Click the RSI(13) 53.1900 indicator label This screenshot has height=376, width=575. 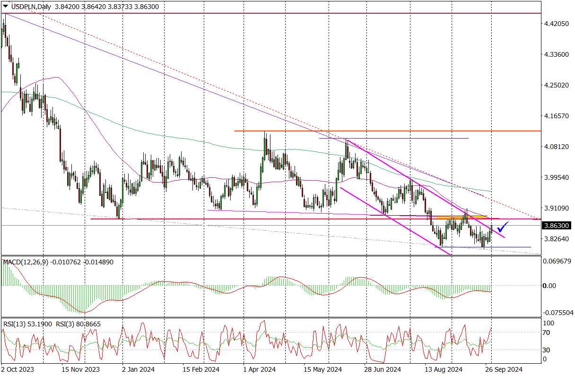pyautogui.click(x=26, y=324)
